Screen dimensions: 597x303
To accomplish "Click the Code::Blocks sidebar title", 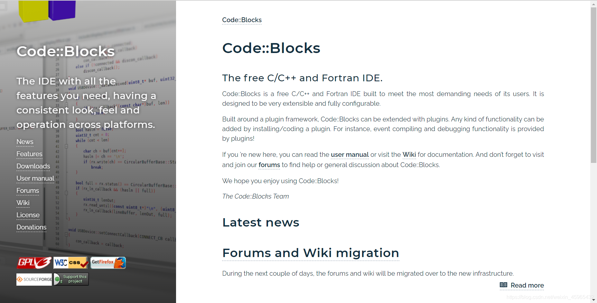I will (66, 51).
